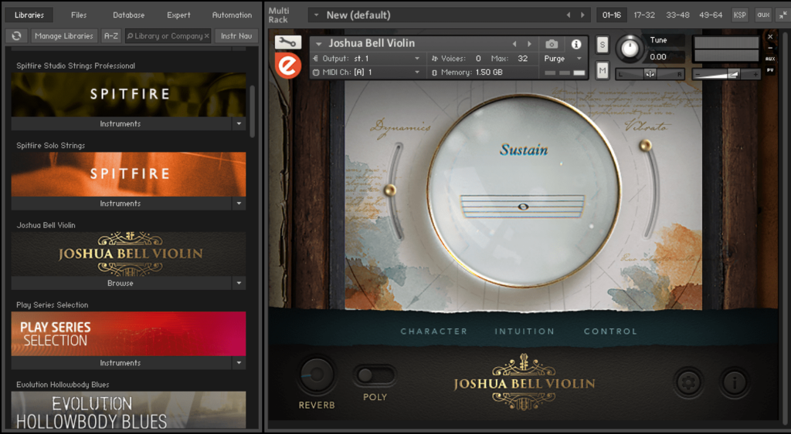
Task: Remove the instrument with the small X
Action: coord(770,37)
